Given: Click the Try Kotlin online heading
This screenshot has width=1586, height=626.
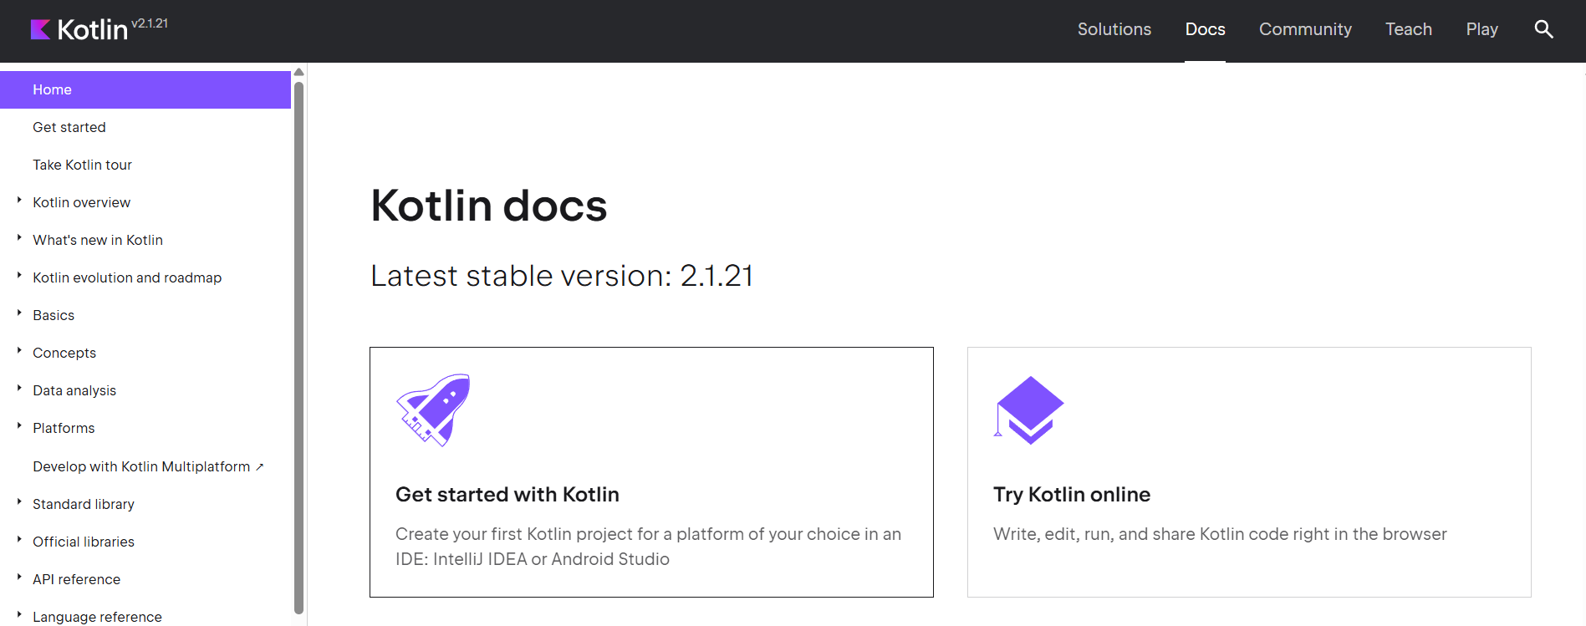Looking at the screenshot, I should (1072, 495).
